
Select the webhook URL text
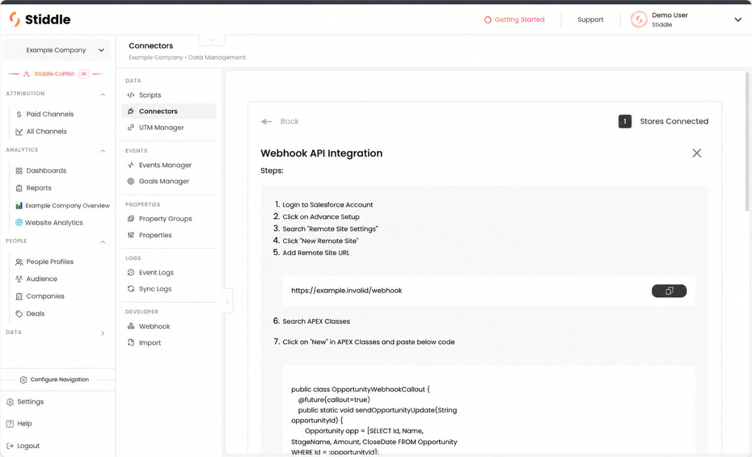click(x=347, y=290)
